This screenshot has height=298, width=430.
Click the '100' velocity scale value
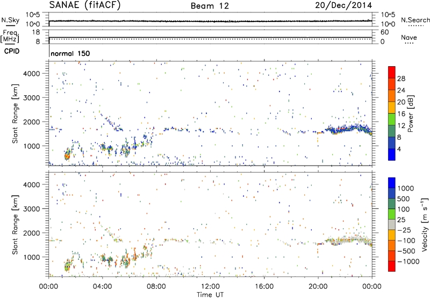coord(404,209)
